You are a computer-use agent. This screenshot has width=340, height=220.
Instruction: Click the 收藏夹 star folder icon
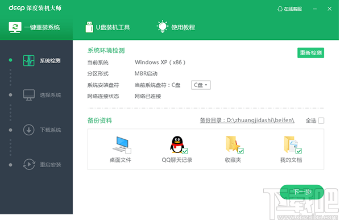[x=233, y=144]
